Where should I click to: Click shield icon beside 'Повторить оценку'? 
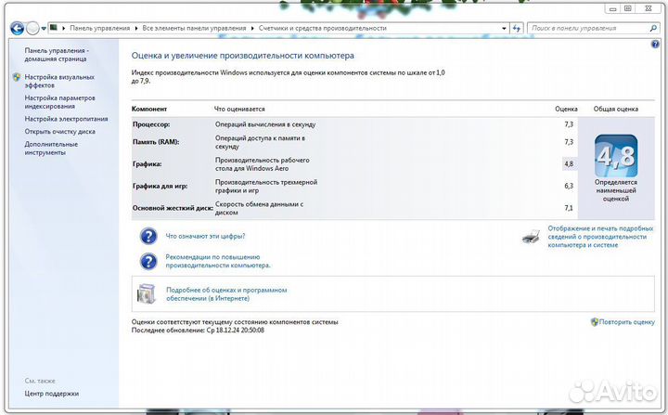tap(595, 321)
